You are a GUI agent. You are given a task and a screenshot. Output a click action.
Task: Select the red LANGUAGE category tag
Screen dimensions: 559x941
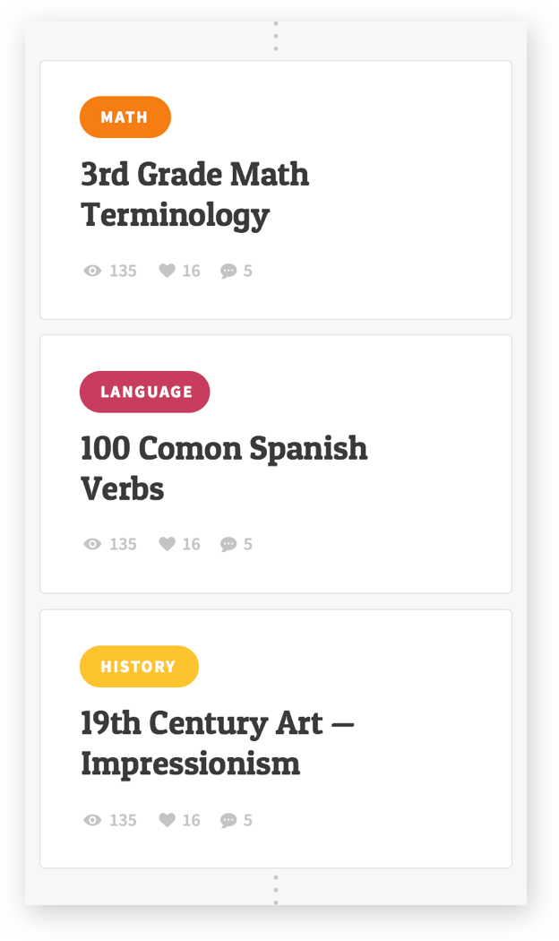click(x=144, y=392)
